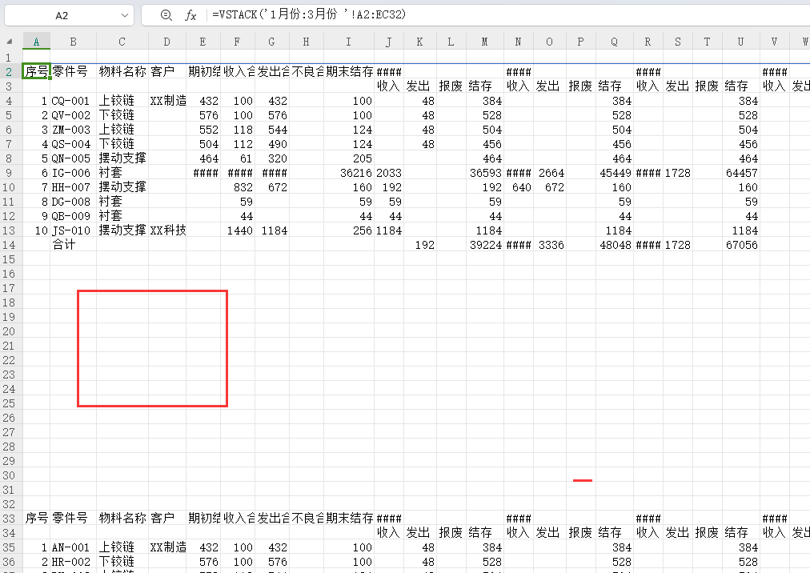Click the total 39224 in row 14
The image size is (810, 573).
tap(485, 245)
